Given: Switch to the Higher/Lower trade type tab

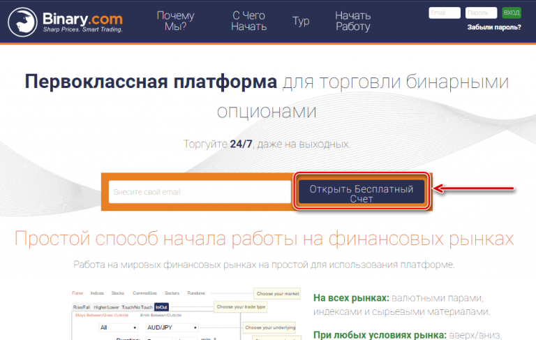Looking at the screenshot, I should [x=106, y=307].
